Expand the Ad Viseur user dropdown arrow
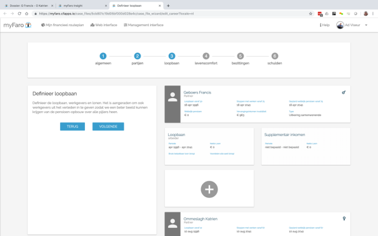This screenshot has height=236, width=378. (x=366, y=25)
